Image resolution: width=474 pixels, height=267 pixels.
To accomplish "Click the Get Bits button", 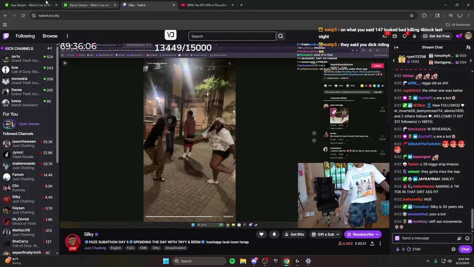I will pos(294,234).
